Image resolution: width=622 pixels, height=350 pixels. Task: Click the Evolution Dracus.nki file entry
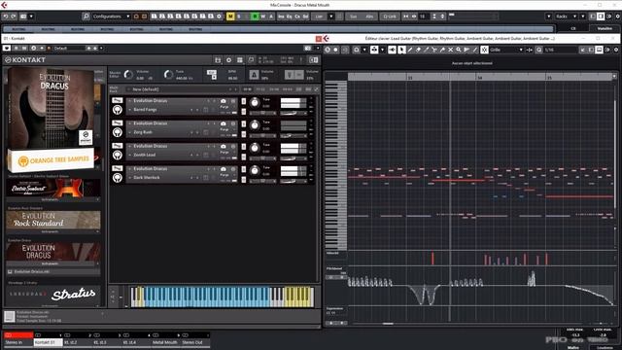coord(53,272)
